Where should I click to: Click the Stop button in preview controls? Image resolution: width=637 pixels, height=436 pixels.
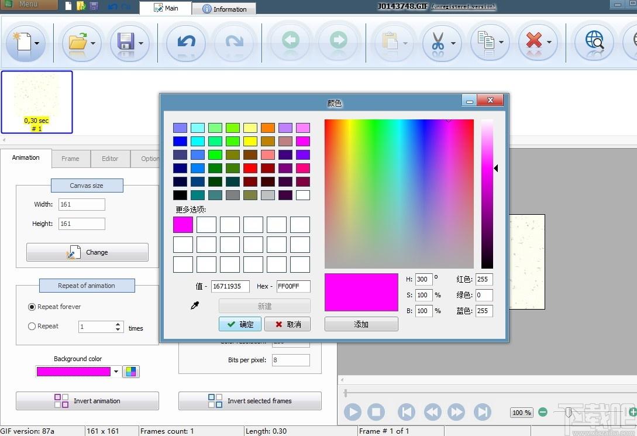click(x=376, y=412)
